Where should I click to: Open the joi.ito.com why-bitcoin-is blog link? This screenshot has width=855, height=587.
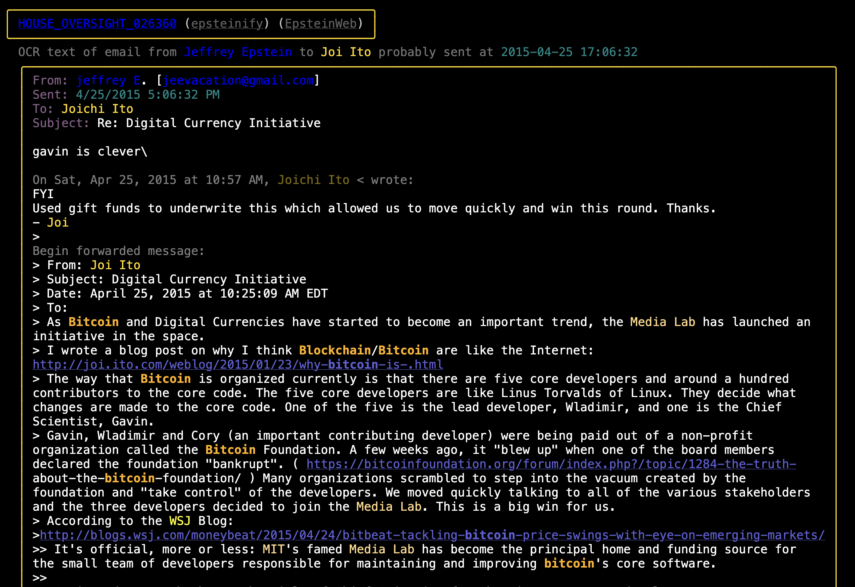(x=238, y=365)
